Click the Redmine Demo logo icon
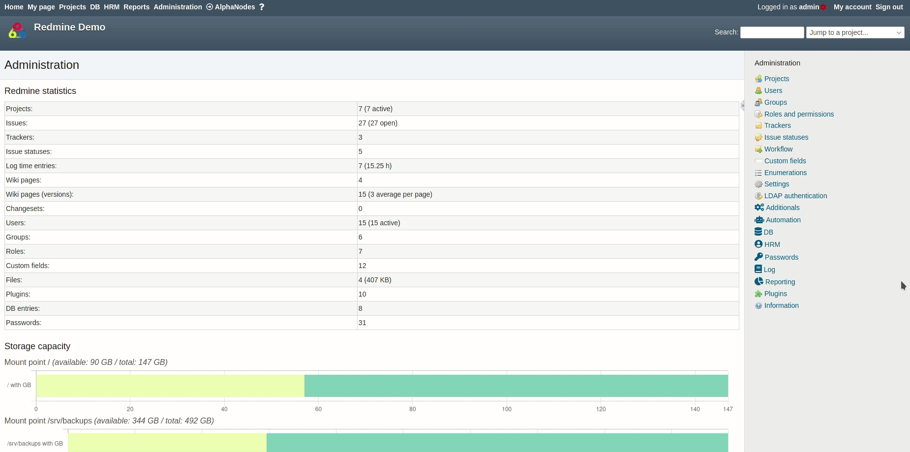This screenshot has width=910, height=452. [x=17, y=31]
